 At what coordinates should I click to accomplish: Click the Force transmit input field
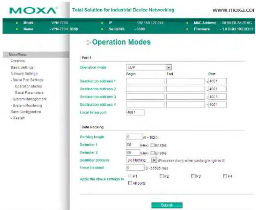coord(135,168)
